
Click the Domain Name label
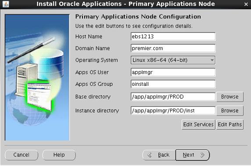tap(93, 48)
